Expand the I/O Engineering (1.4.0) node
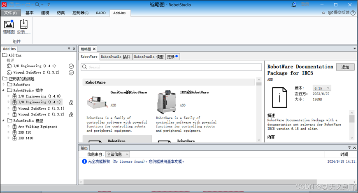This screenshot has width=358, height=193. click(x=9, y=96)
